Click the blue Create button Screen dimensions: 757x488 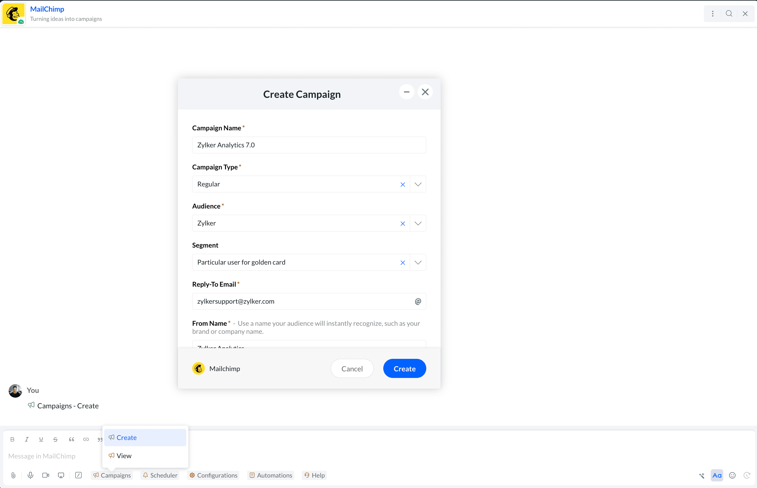(404, 368)
